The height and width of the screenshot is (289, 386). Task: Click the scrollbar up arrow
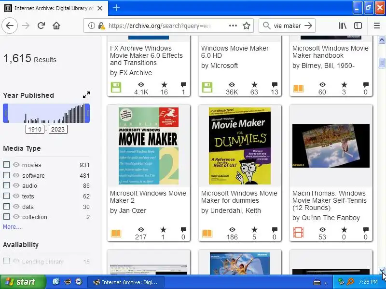click(382, 39)
